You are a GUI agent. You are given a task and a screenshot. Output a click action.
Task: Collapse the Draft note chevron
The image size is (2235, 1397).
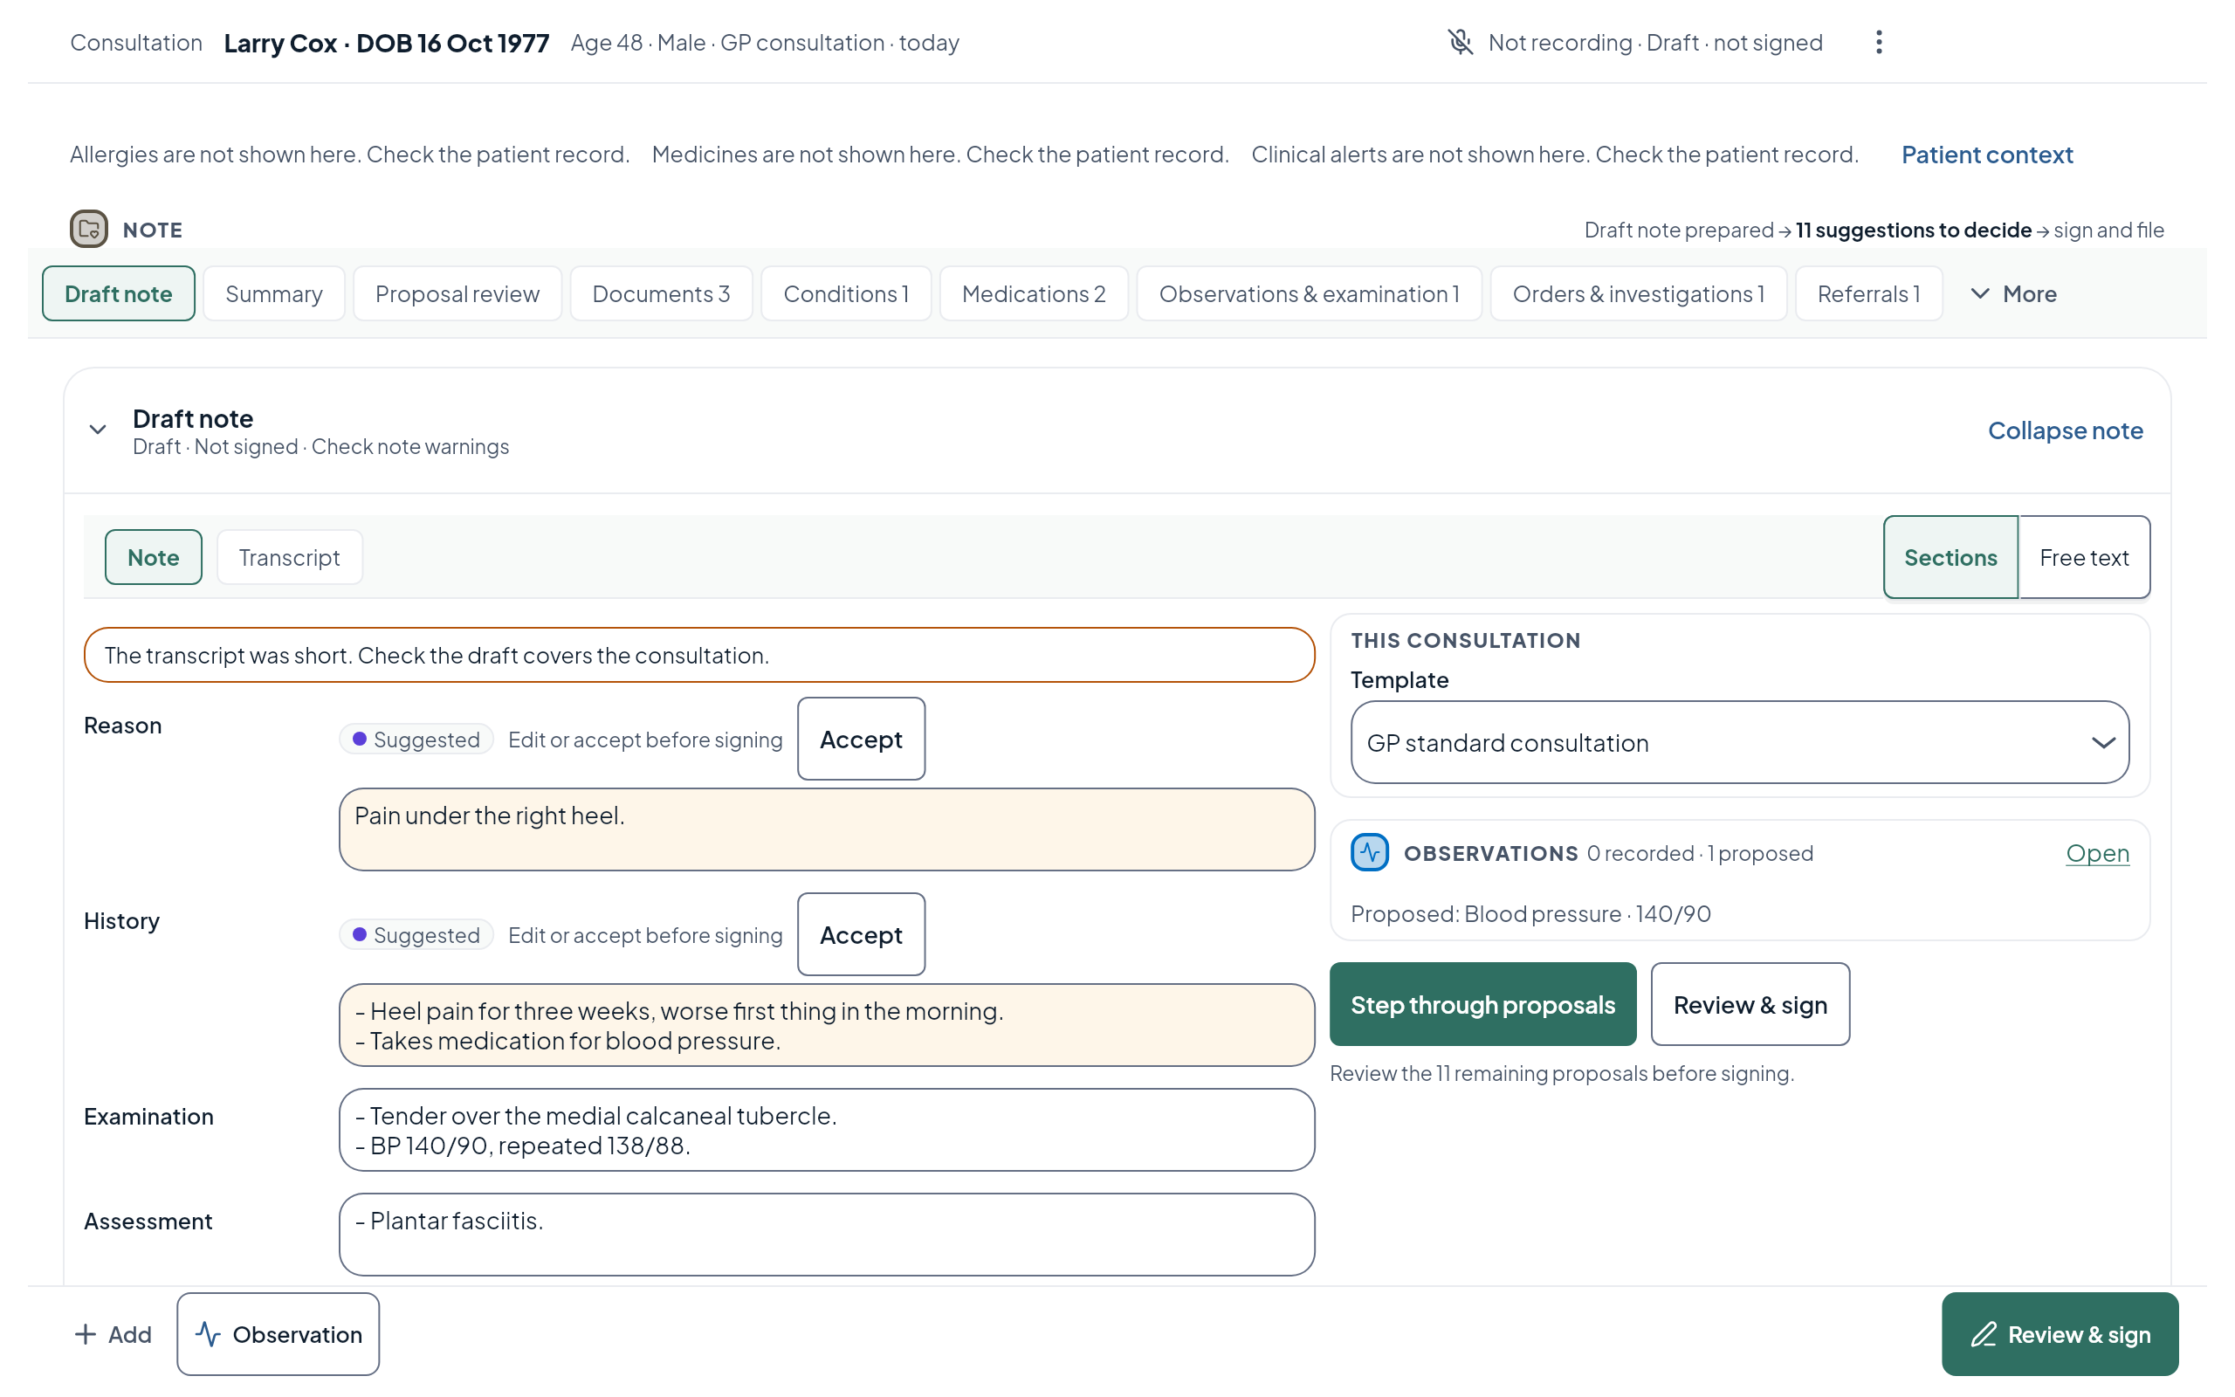click(x=98, y=430)
